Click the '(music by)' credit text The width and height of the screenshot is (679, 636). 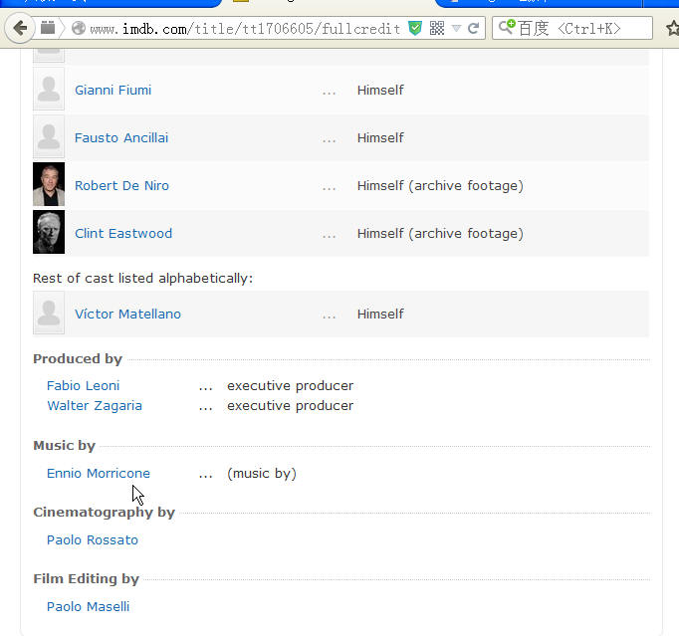coord(262,473)
